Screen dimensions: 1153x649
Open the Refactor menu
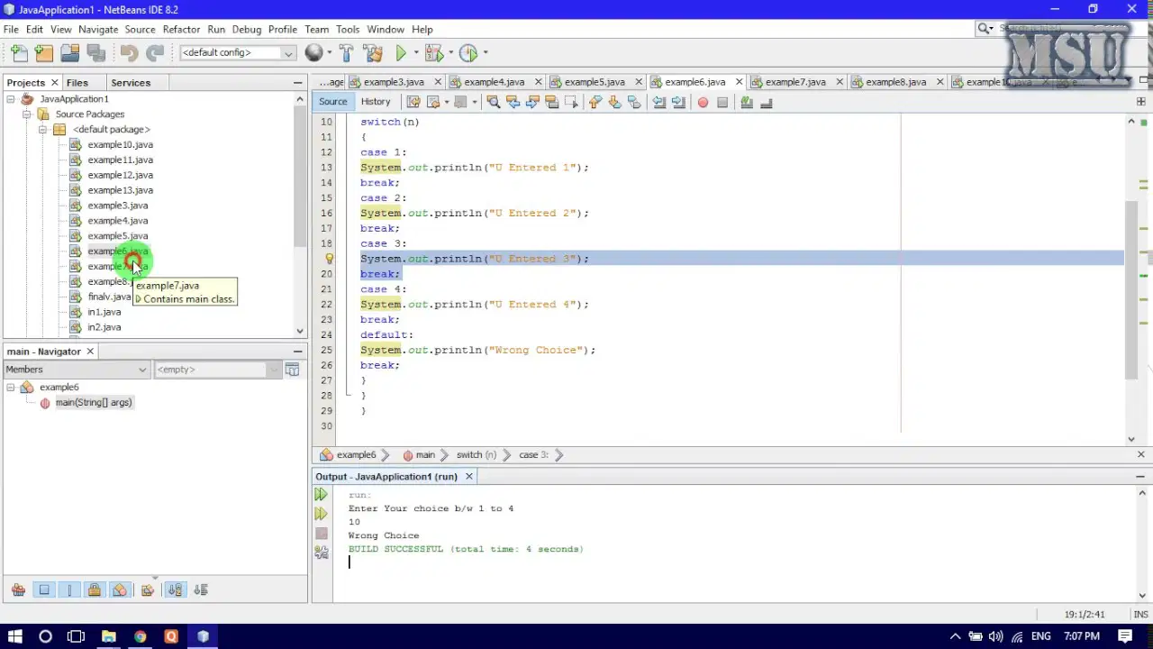click(181, 29)
